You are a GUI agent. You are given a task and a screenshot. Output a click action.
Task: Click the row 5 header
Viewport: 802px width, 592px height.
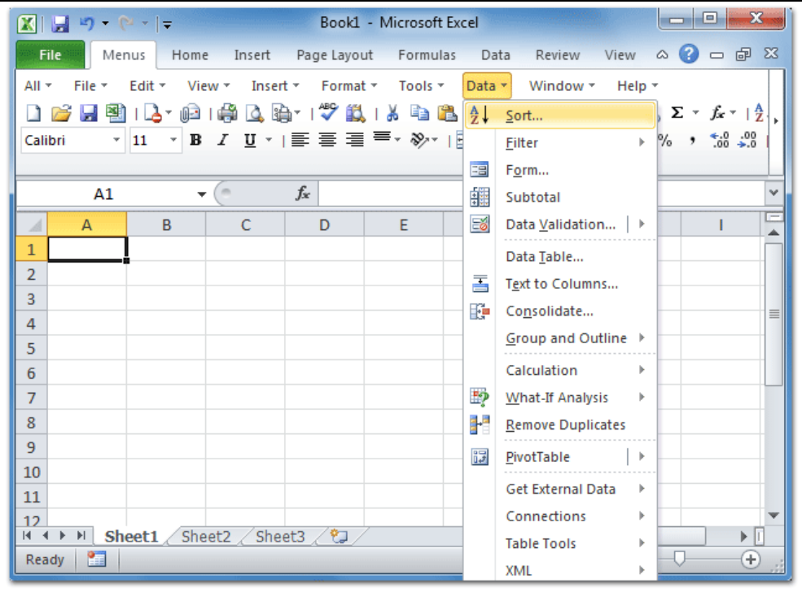(31, 348)
